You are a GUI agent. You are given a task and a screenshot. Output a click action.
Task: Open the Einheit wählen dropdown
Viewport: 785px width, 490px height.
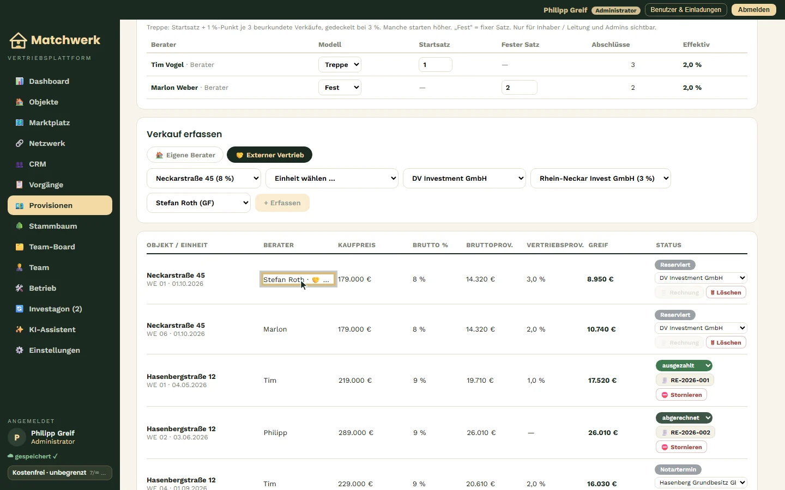(332, 178)
